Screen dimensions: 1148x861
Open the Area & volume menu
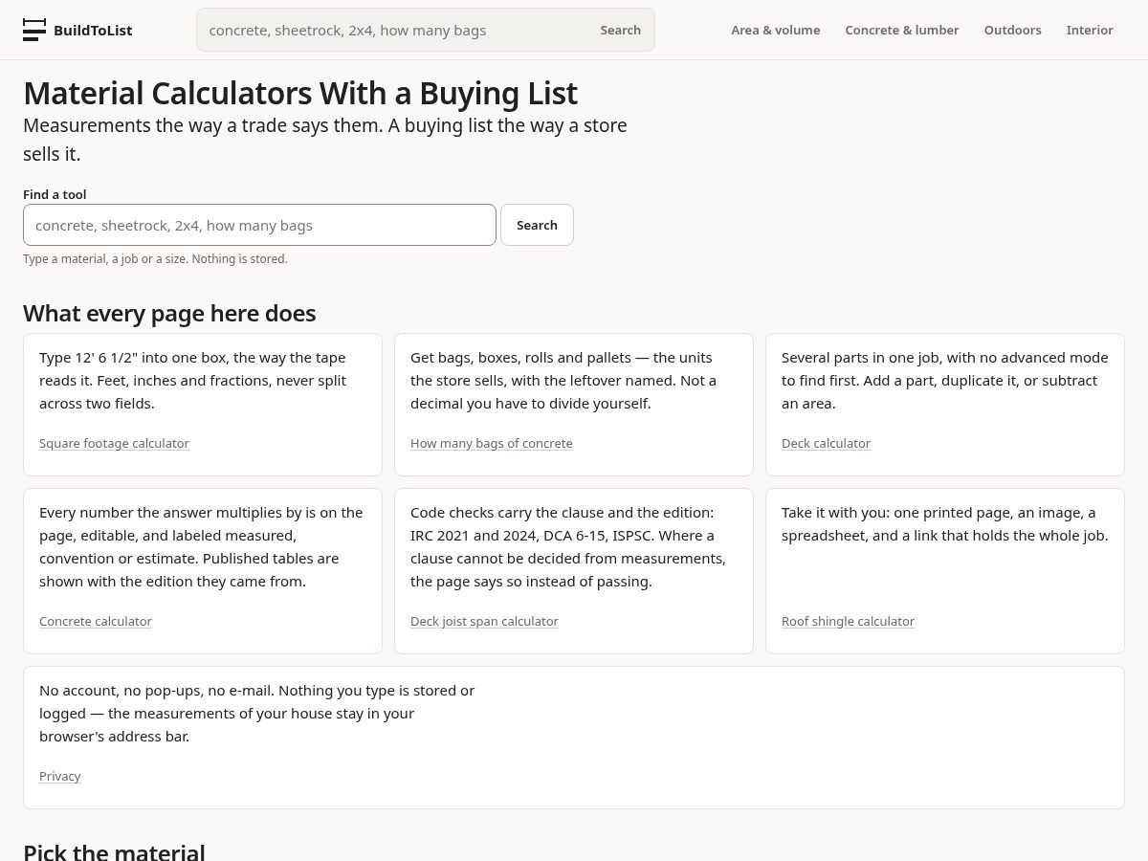pos(776,30)
